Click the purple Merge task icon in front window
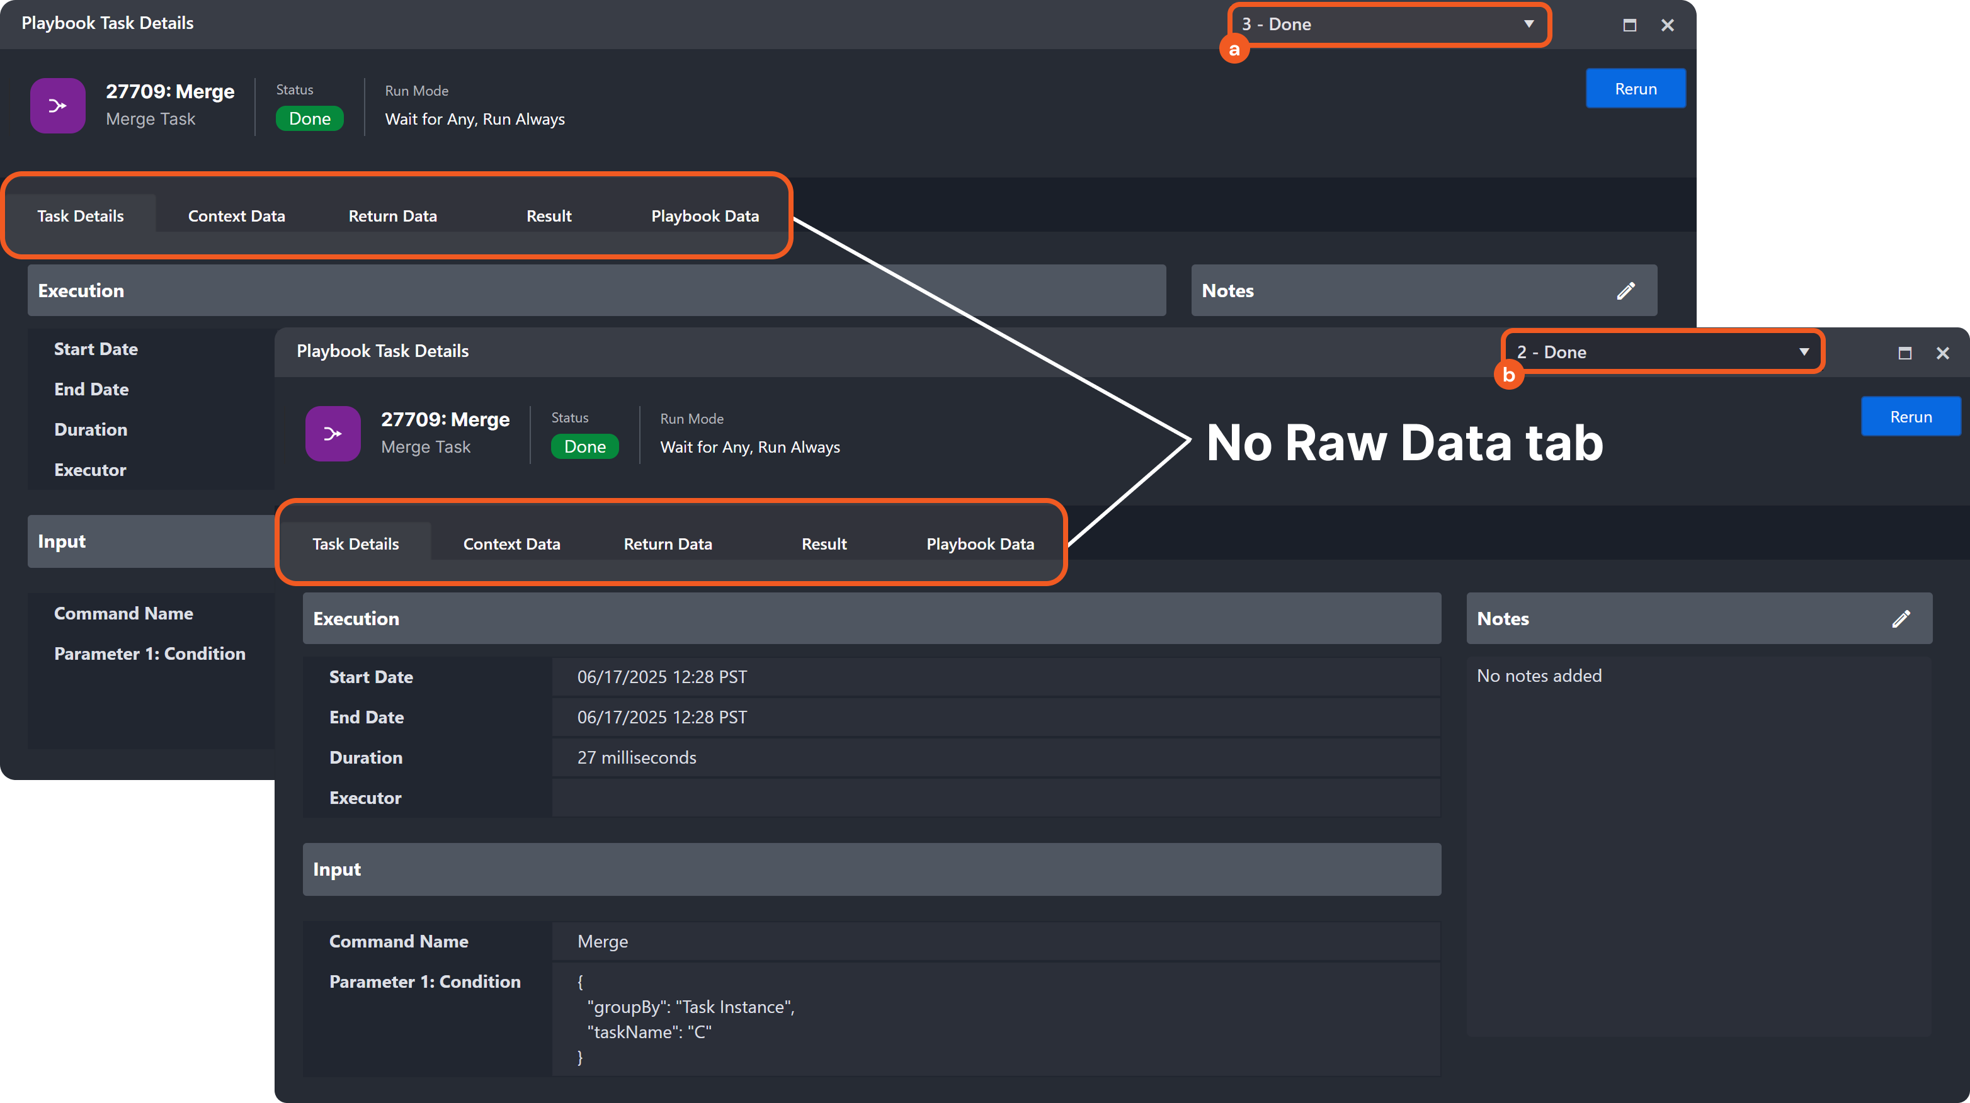Viewport: 1970px width, 1103px height. click(333, 433)
